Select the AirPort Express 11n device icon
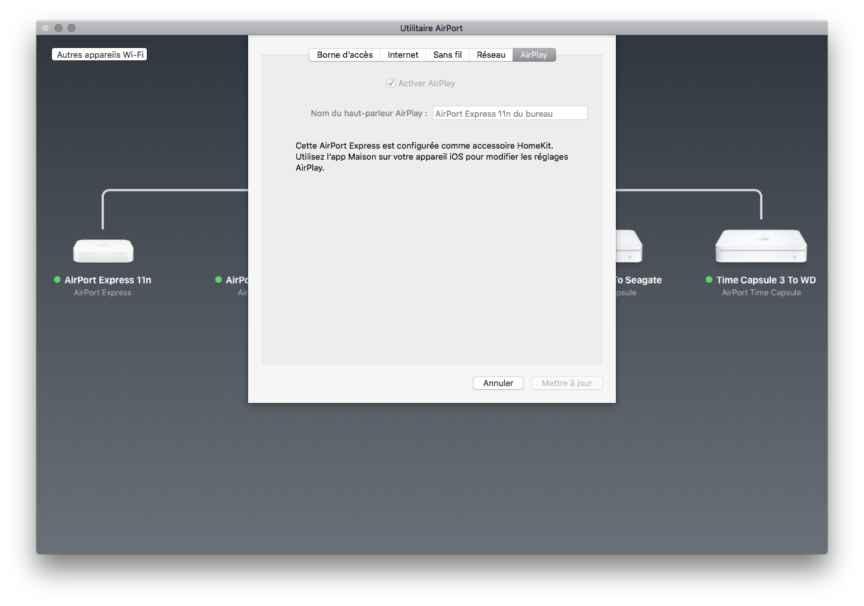The width and height of the screenshot is (864, 606). (x=103, y=251)
